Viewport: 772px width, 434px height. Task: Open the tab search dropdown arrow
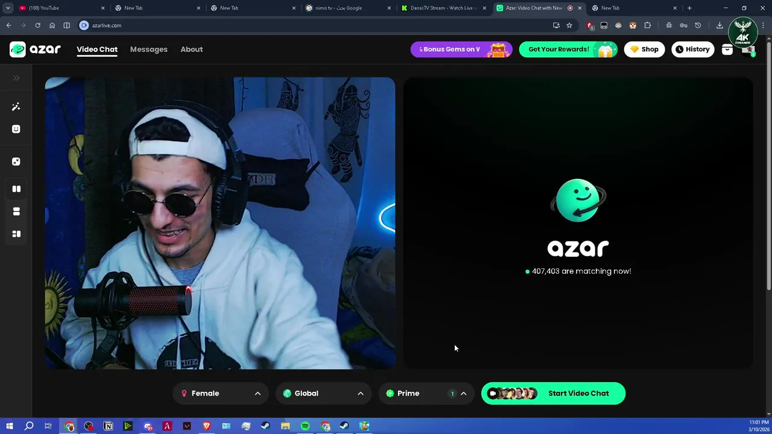tap(8, 8)
